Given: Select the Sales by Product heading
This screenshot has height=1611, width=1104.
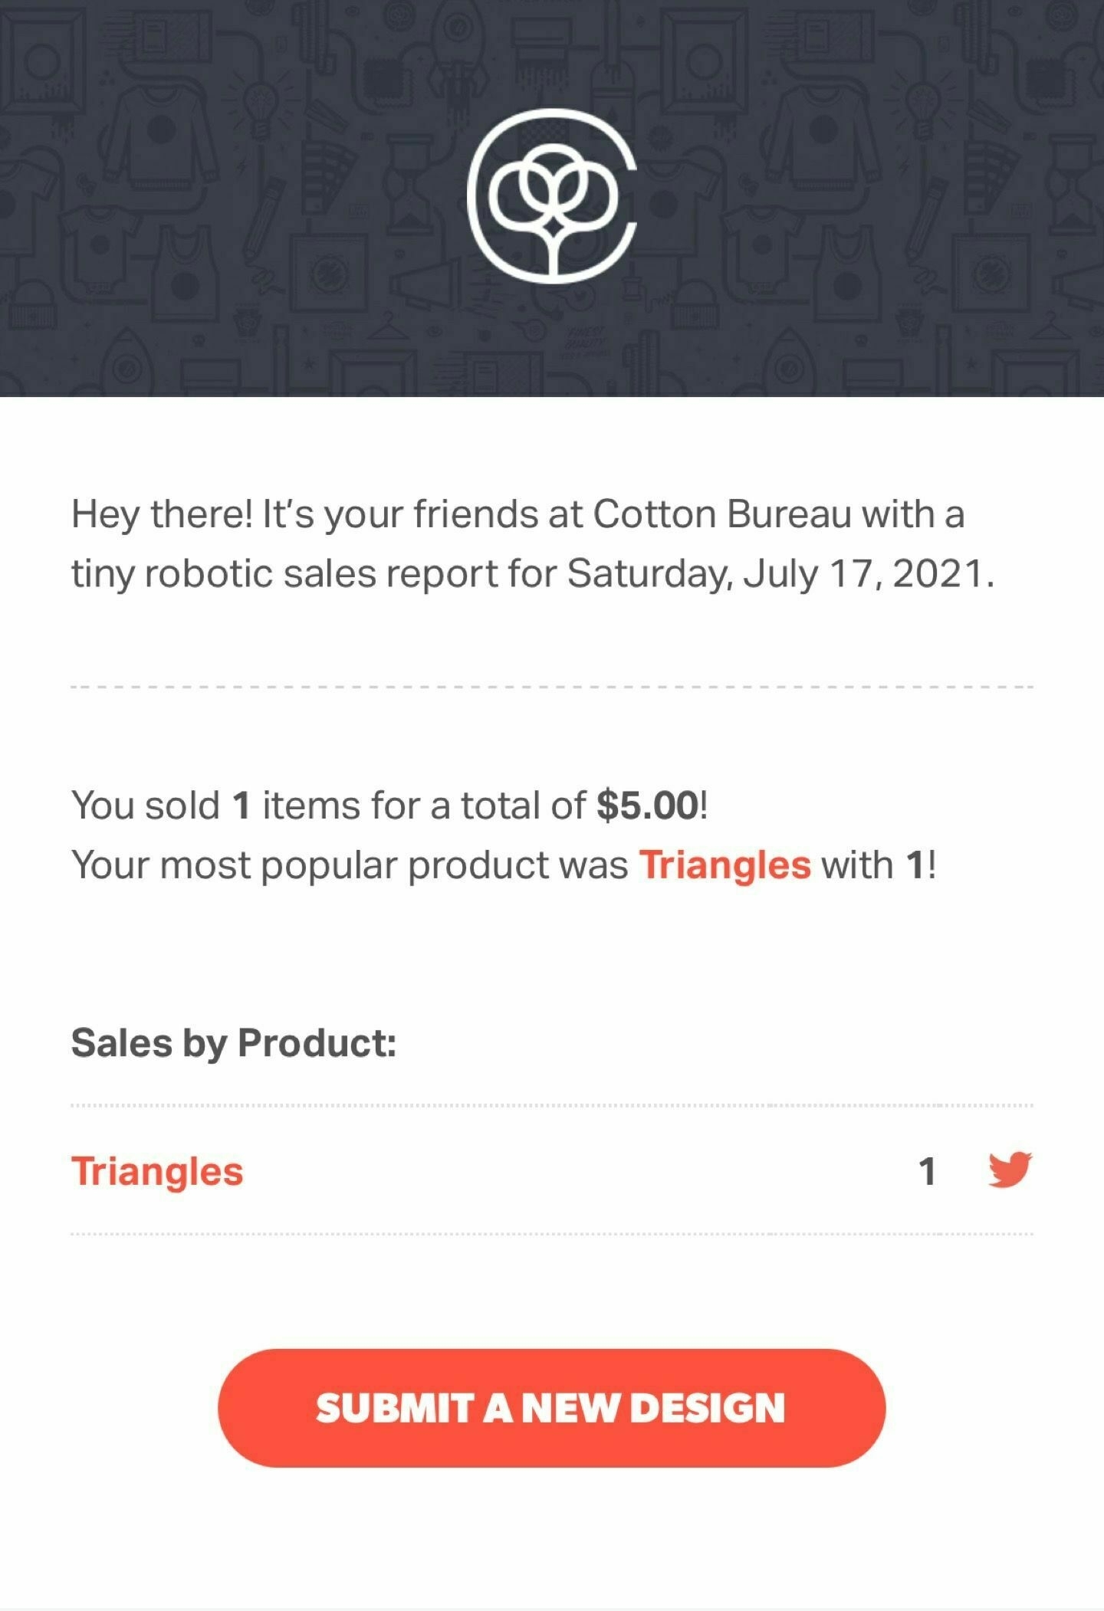Looking at the screenshot, I should point(234,1043).
